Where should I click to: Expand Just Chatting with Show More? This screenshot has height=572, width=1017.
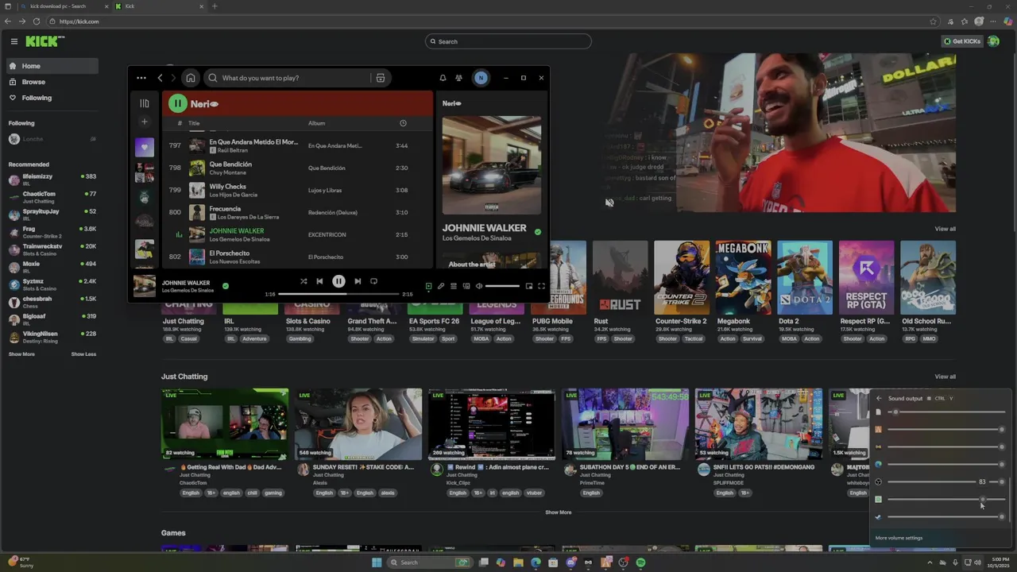[x=558, y=512]
